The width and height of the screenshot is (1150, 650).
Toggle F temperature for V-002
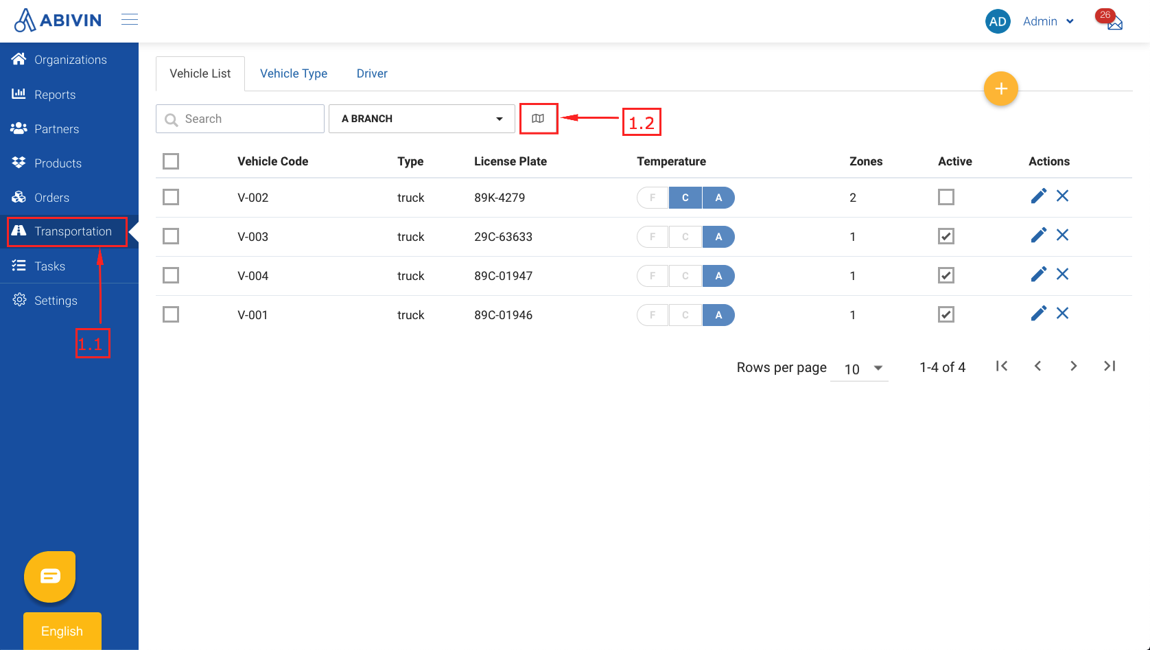pos(653,198)
